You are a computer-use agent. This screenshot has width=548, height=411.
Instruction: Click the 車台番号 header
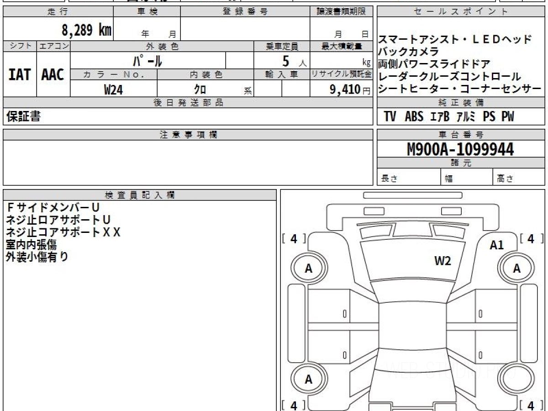coord(461,135)
